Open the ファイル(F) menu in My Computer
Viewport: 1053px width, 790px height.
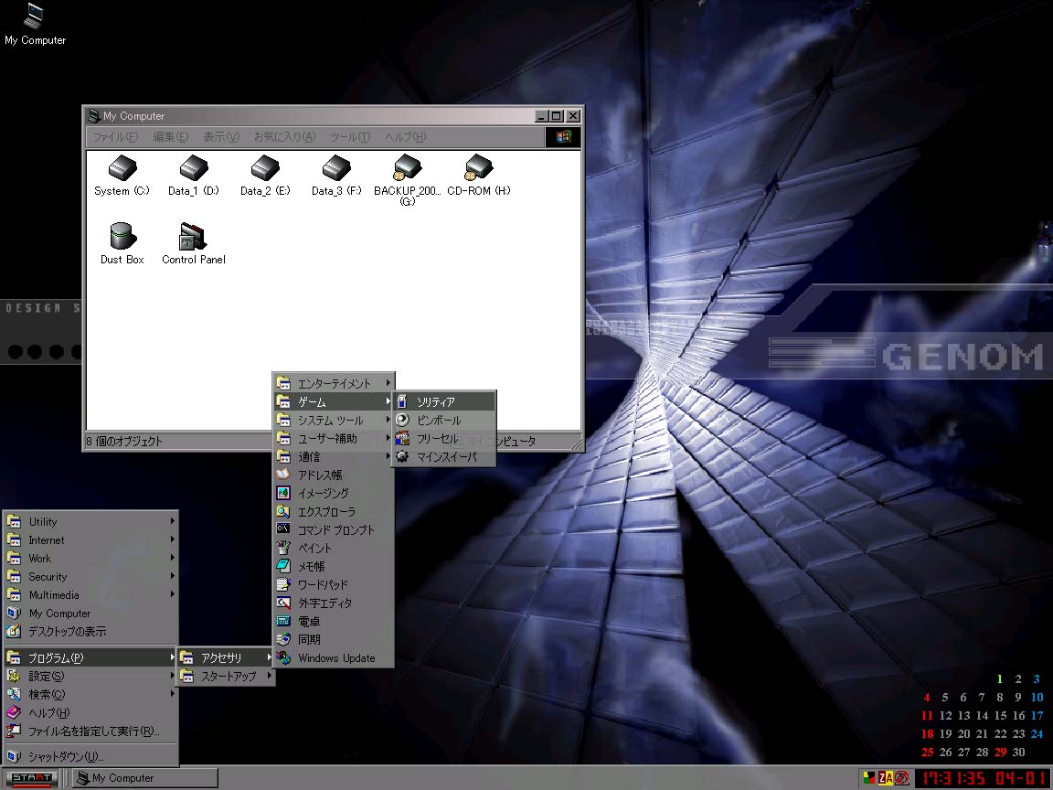pos(115,137)
